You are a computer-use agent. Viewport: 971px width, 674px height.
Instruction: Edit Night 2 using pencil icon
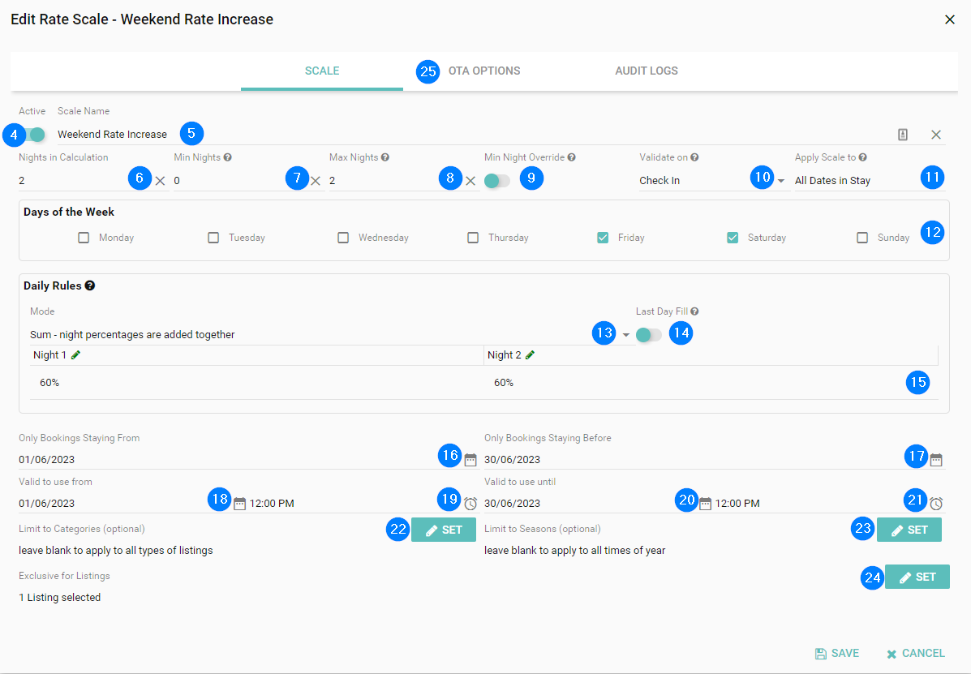531,355
